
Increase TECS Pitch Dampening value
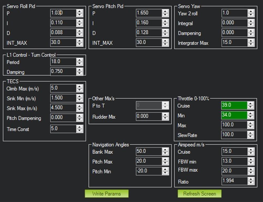pos(80,116)
